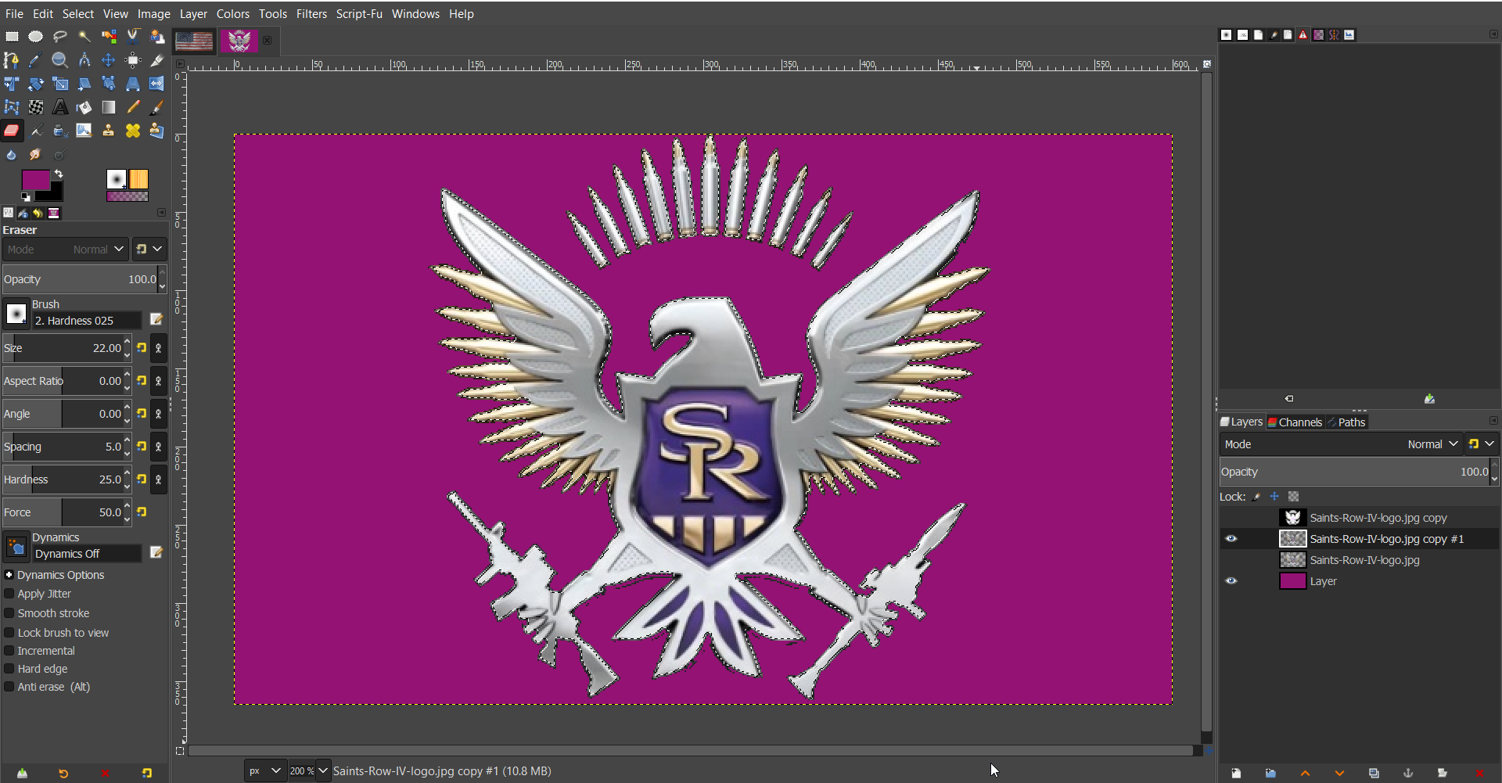Select the Bucket Fill tool

(84, 107)
